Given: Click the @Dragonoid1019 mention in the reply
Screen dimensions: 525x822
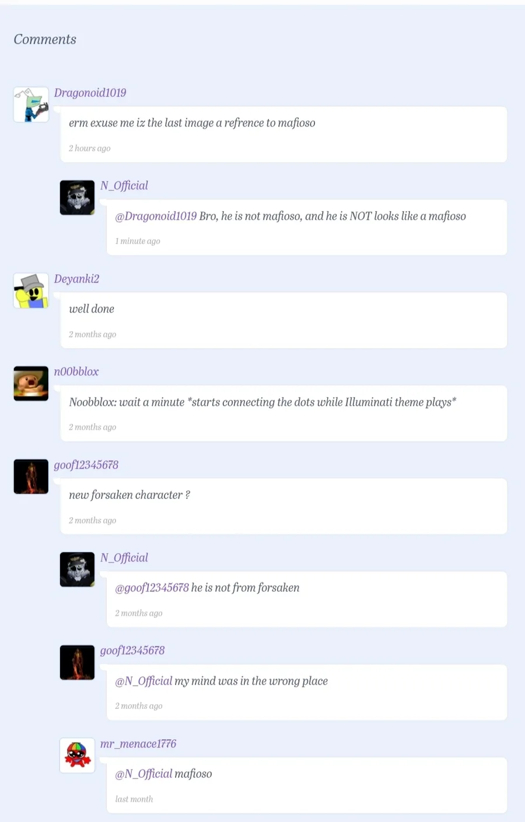Looking at the screenshot, I should pyautogui.click(x=156, y=216).
